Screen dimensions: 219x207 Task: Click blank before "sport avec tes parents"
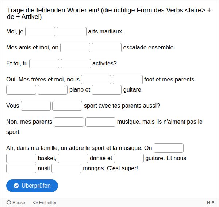point(67,106)
